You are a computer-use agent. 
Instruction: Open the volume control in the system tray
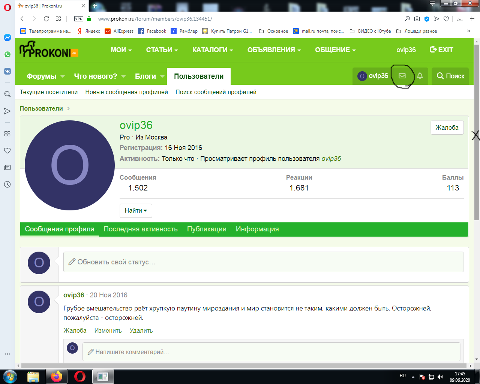pos(440,376)
